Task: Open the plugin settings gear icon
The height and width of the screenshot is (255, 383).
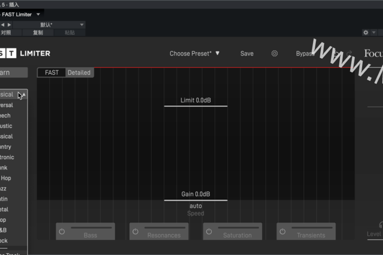Action: pos(275,53)
